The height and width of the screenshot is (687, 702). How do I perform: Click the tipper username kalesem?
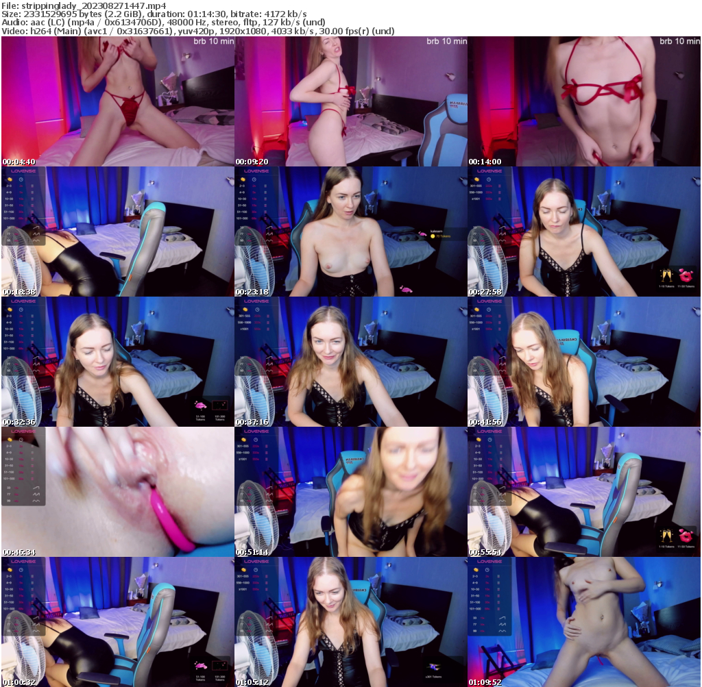[x=437, y=231]
